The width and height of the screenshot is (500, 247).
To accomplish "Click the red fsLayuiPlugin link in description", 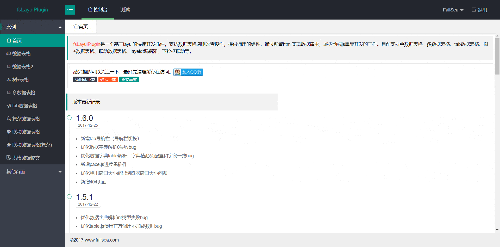I will [x=87, y=44].
